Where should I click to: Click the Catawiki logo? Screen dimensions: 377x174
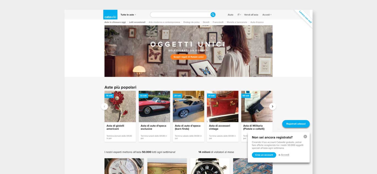click(x=110, y=15)
